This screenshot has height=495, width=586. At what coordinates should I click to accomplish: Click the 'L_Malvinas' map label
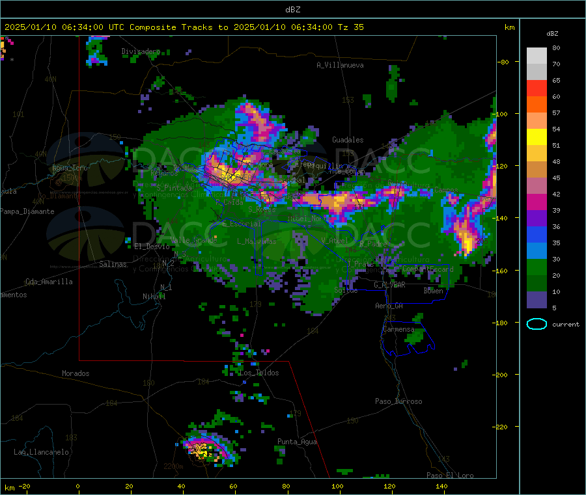click(x=257, y=241)
